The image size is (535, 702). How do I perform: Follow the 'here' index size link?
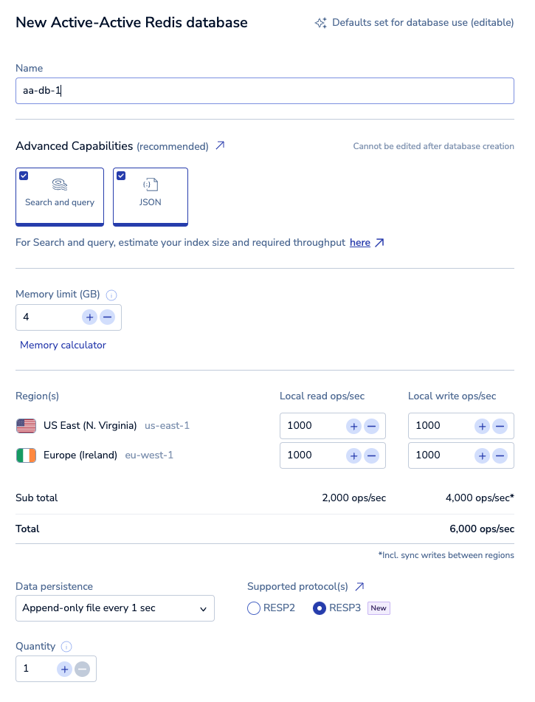359,242
